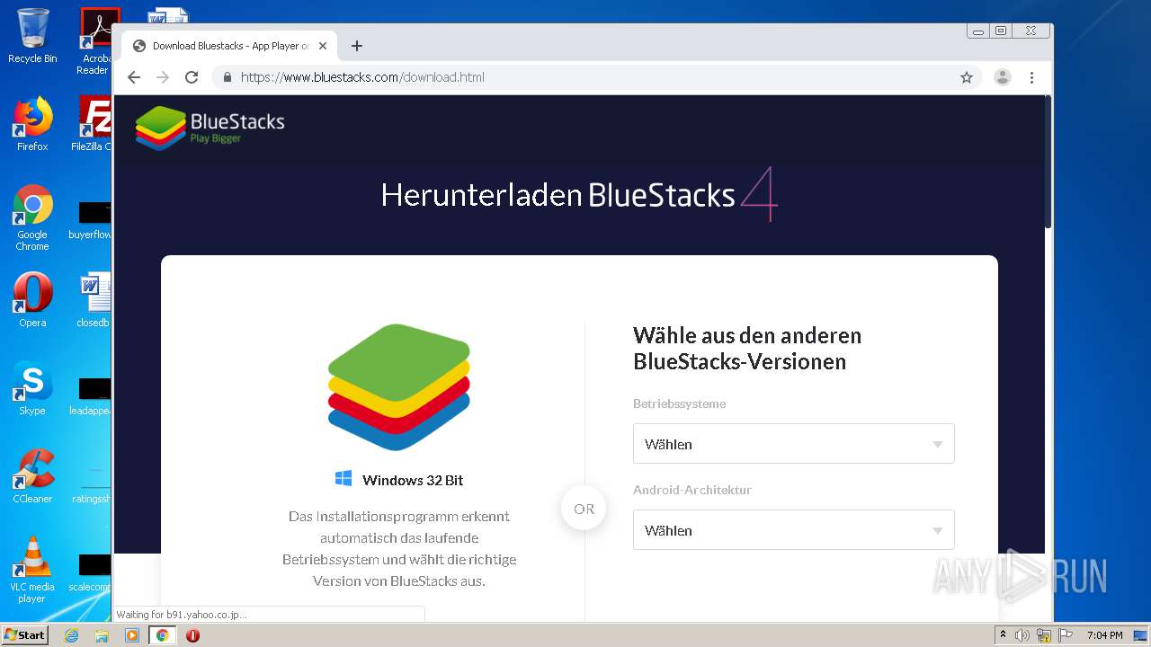Click the OR circle divider label
The height and width of the screenshot is (647, 1151).
[584, 509]
